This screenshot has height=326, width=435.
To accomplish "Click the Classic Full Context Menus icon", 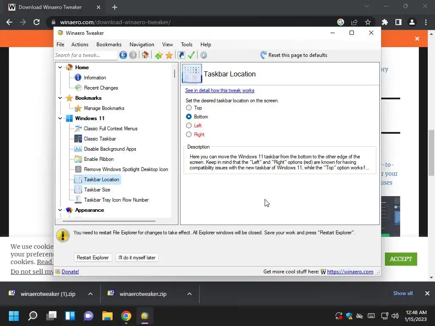I will [x=78, y=128].
